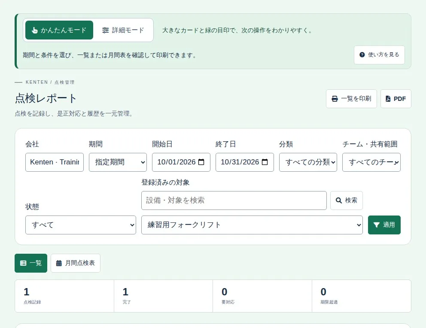Switch to 詳細モード
426x328 pixels.
point(123,30)
